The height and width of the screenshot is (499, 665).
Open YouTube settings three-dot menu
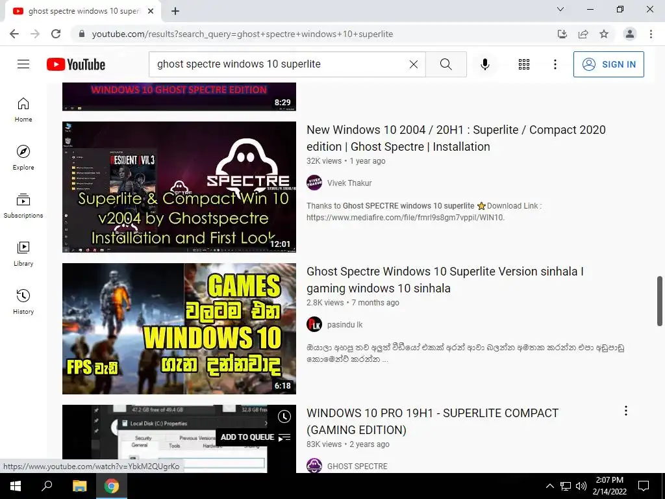[x=555, y=64]
